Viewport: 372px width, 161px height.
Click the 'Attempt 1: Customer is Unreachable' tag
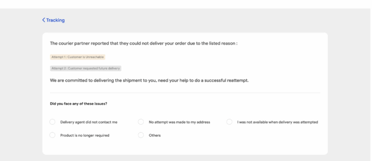tap(77, 57)
